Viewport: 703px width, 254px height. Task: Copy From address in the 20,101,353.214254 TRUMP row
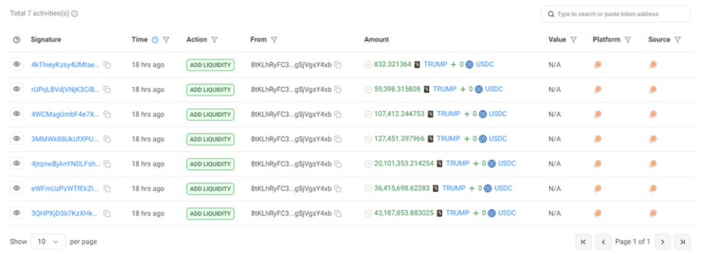[x=337, y=164]
